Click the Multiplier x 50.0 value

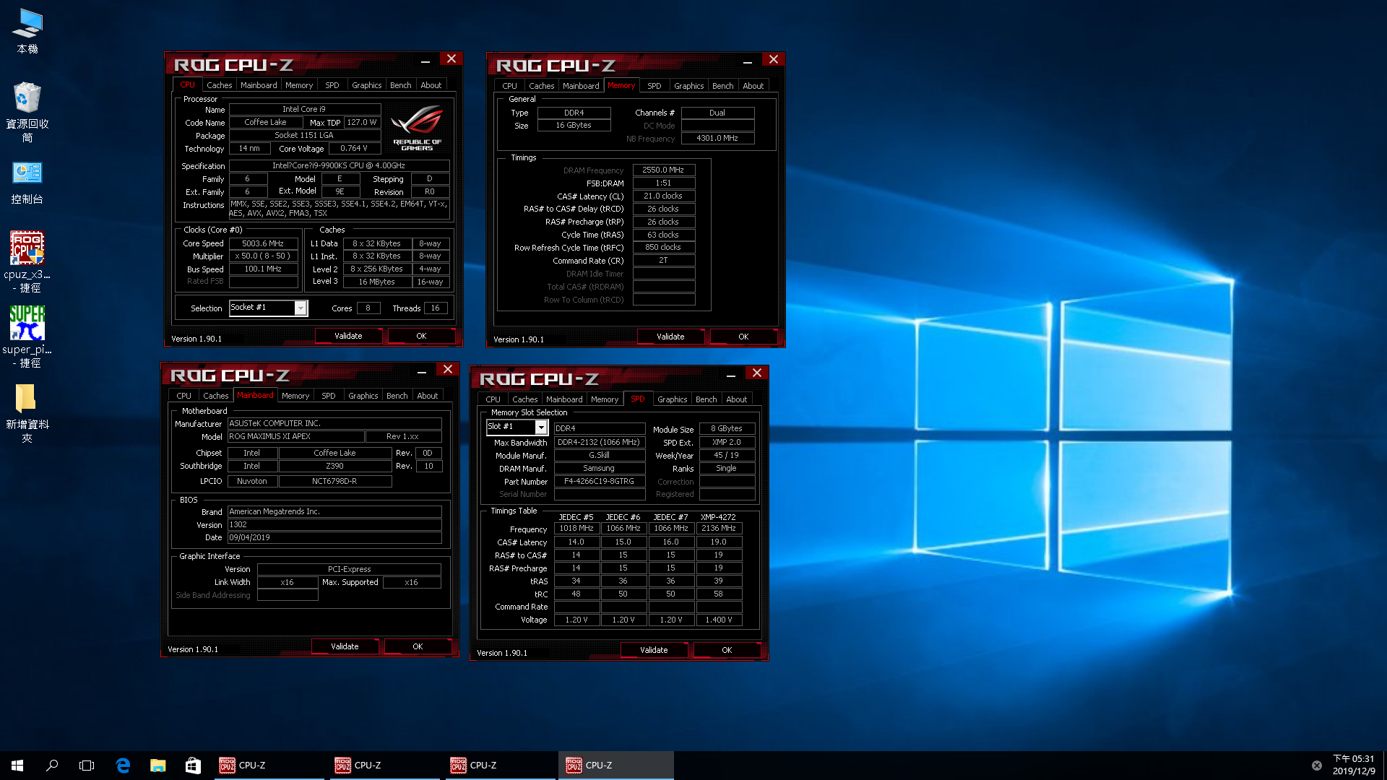[263, 256]
